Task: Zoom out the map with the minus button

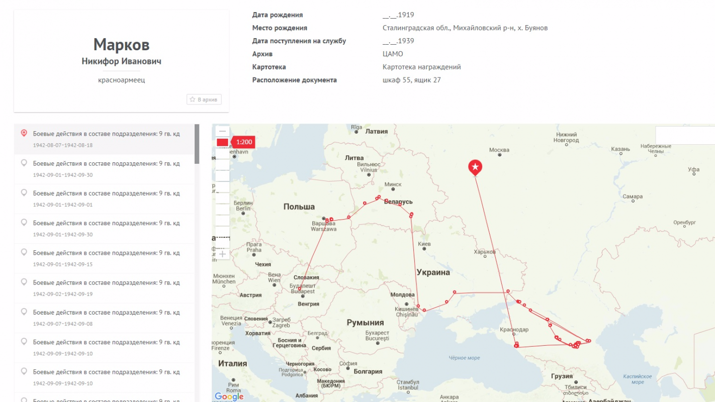Action: click(x=222, y=131)
